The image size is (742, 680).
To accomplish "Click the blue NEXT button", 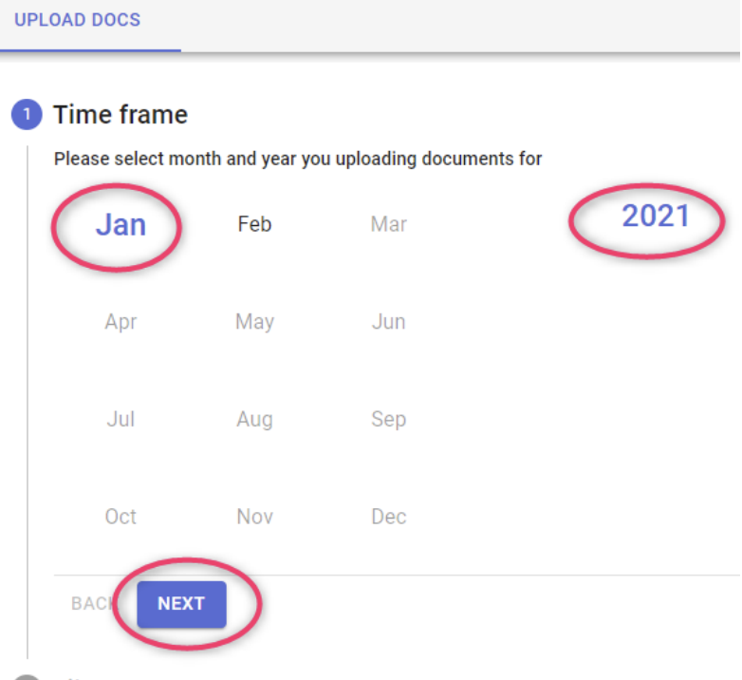I will point(182,604).
